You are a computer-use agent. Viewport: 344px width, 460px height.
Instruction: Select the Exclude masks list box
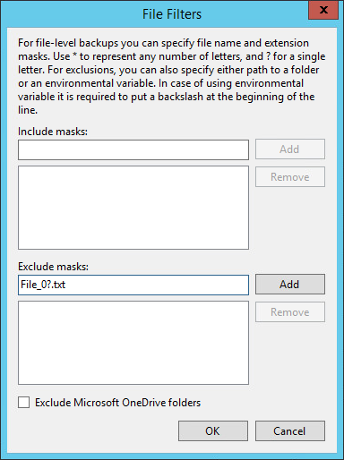click(x=133, y=343)
